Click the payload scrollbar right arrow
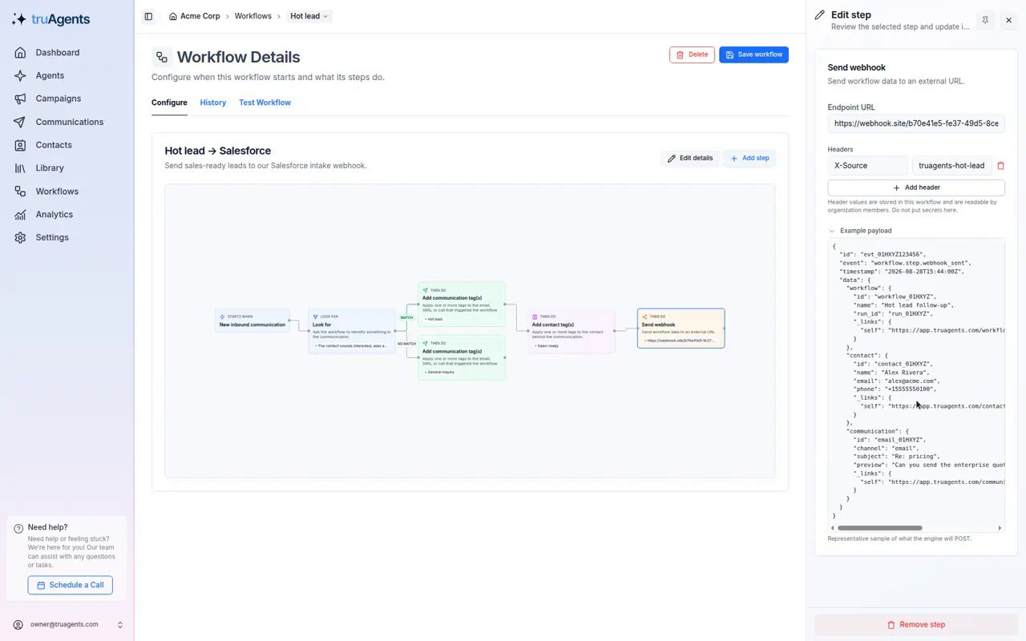 click(1000, 528)
